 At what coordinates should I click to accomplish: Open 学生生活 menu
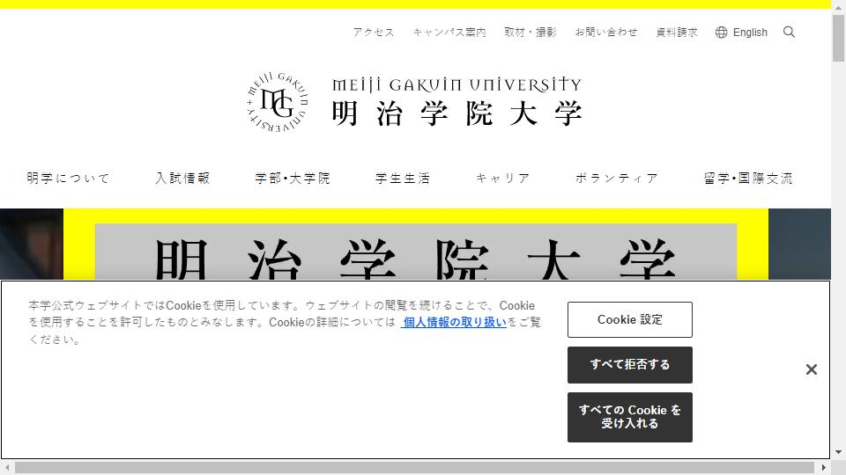tap(403, 179)
